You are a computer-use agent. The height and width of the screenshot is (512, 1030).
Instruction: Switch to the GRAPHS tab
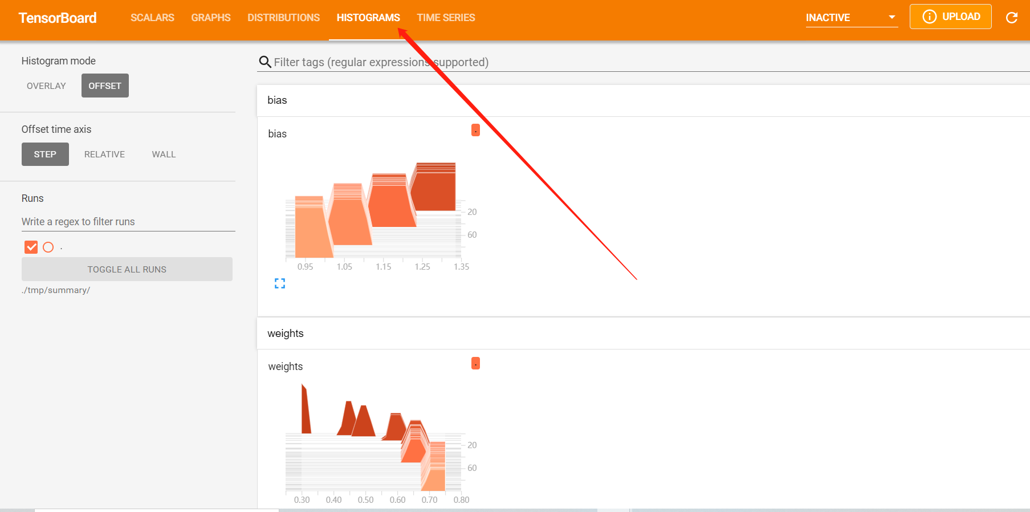point(211,18)
